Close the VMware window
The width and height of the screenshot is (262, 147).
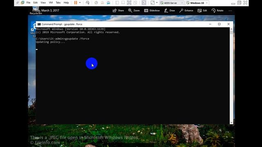pos(245,3)
